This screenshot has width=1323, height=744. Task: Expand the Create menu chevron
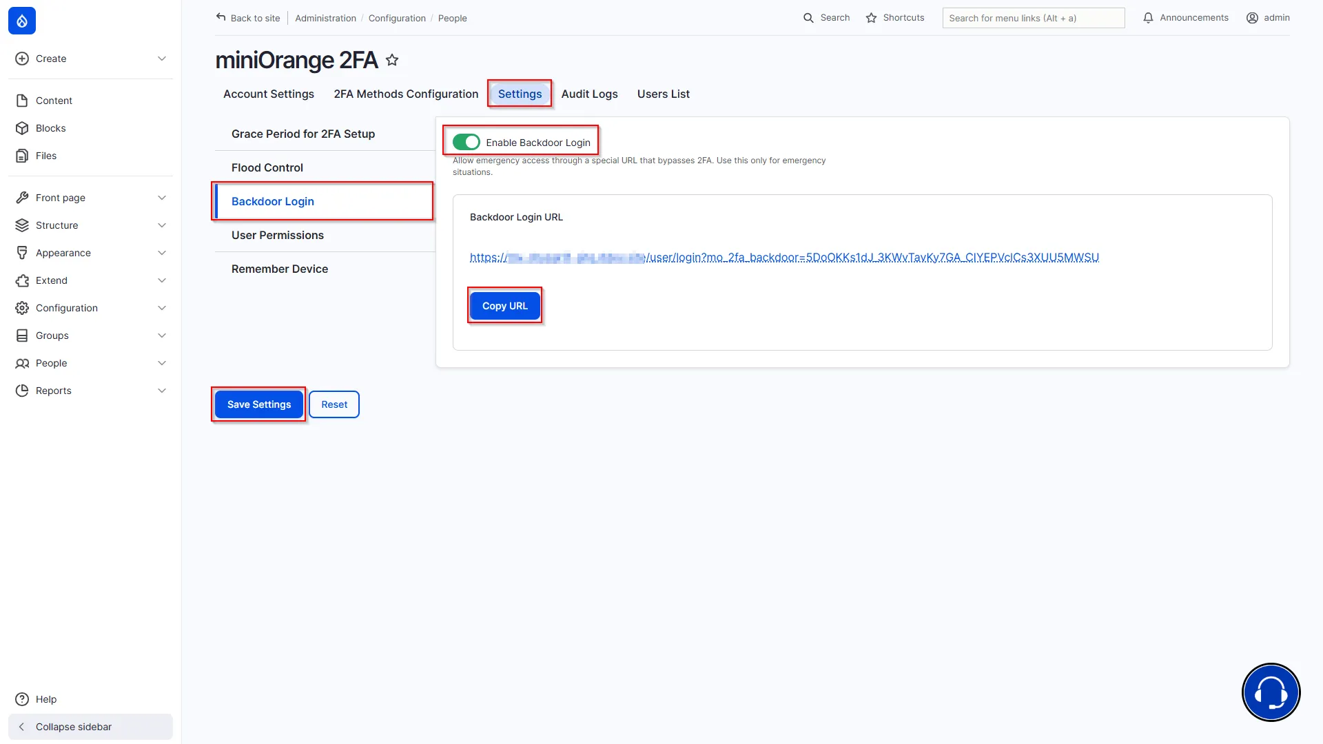pyautogui.click(x=162, y=59)
